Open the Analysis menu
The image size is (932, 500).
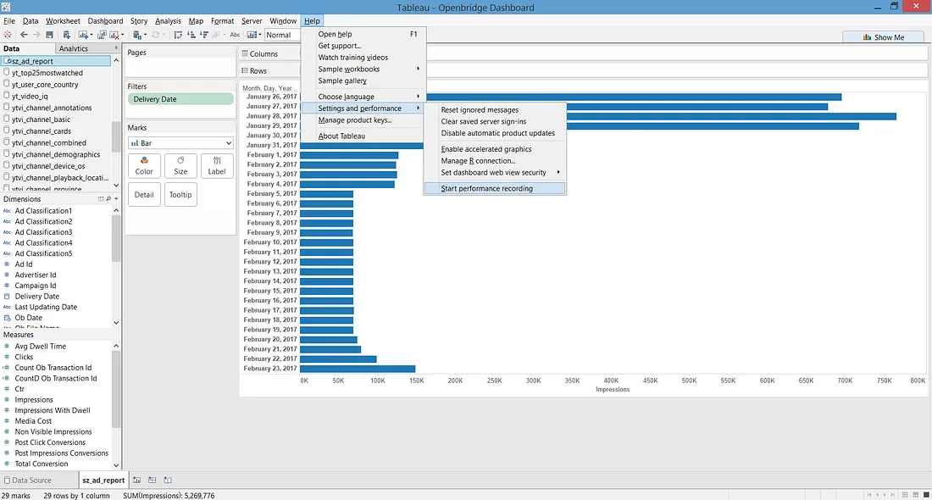[x=168, y=21]
